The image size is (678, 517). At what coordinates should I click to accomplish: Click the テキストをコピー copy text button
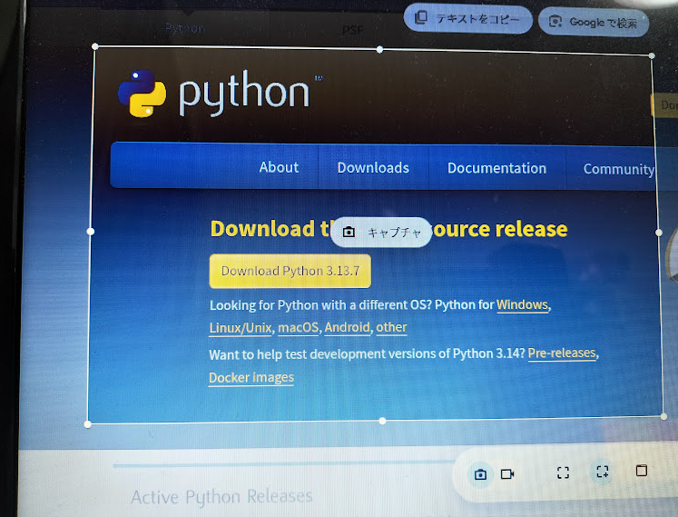pyautogui.click(x=468, y=19)
